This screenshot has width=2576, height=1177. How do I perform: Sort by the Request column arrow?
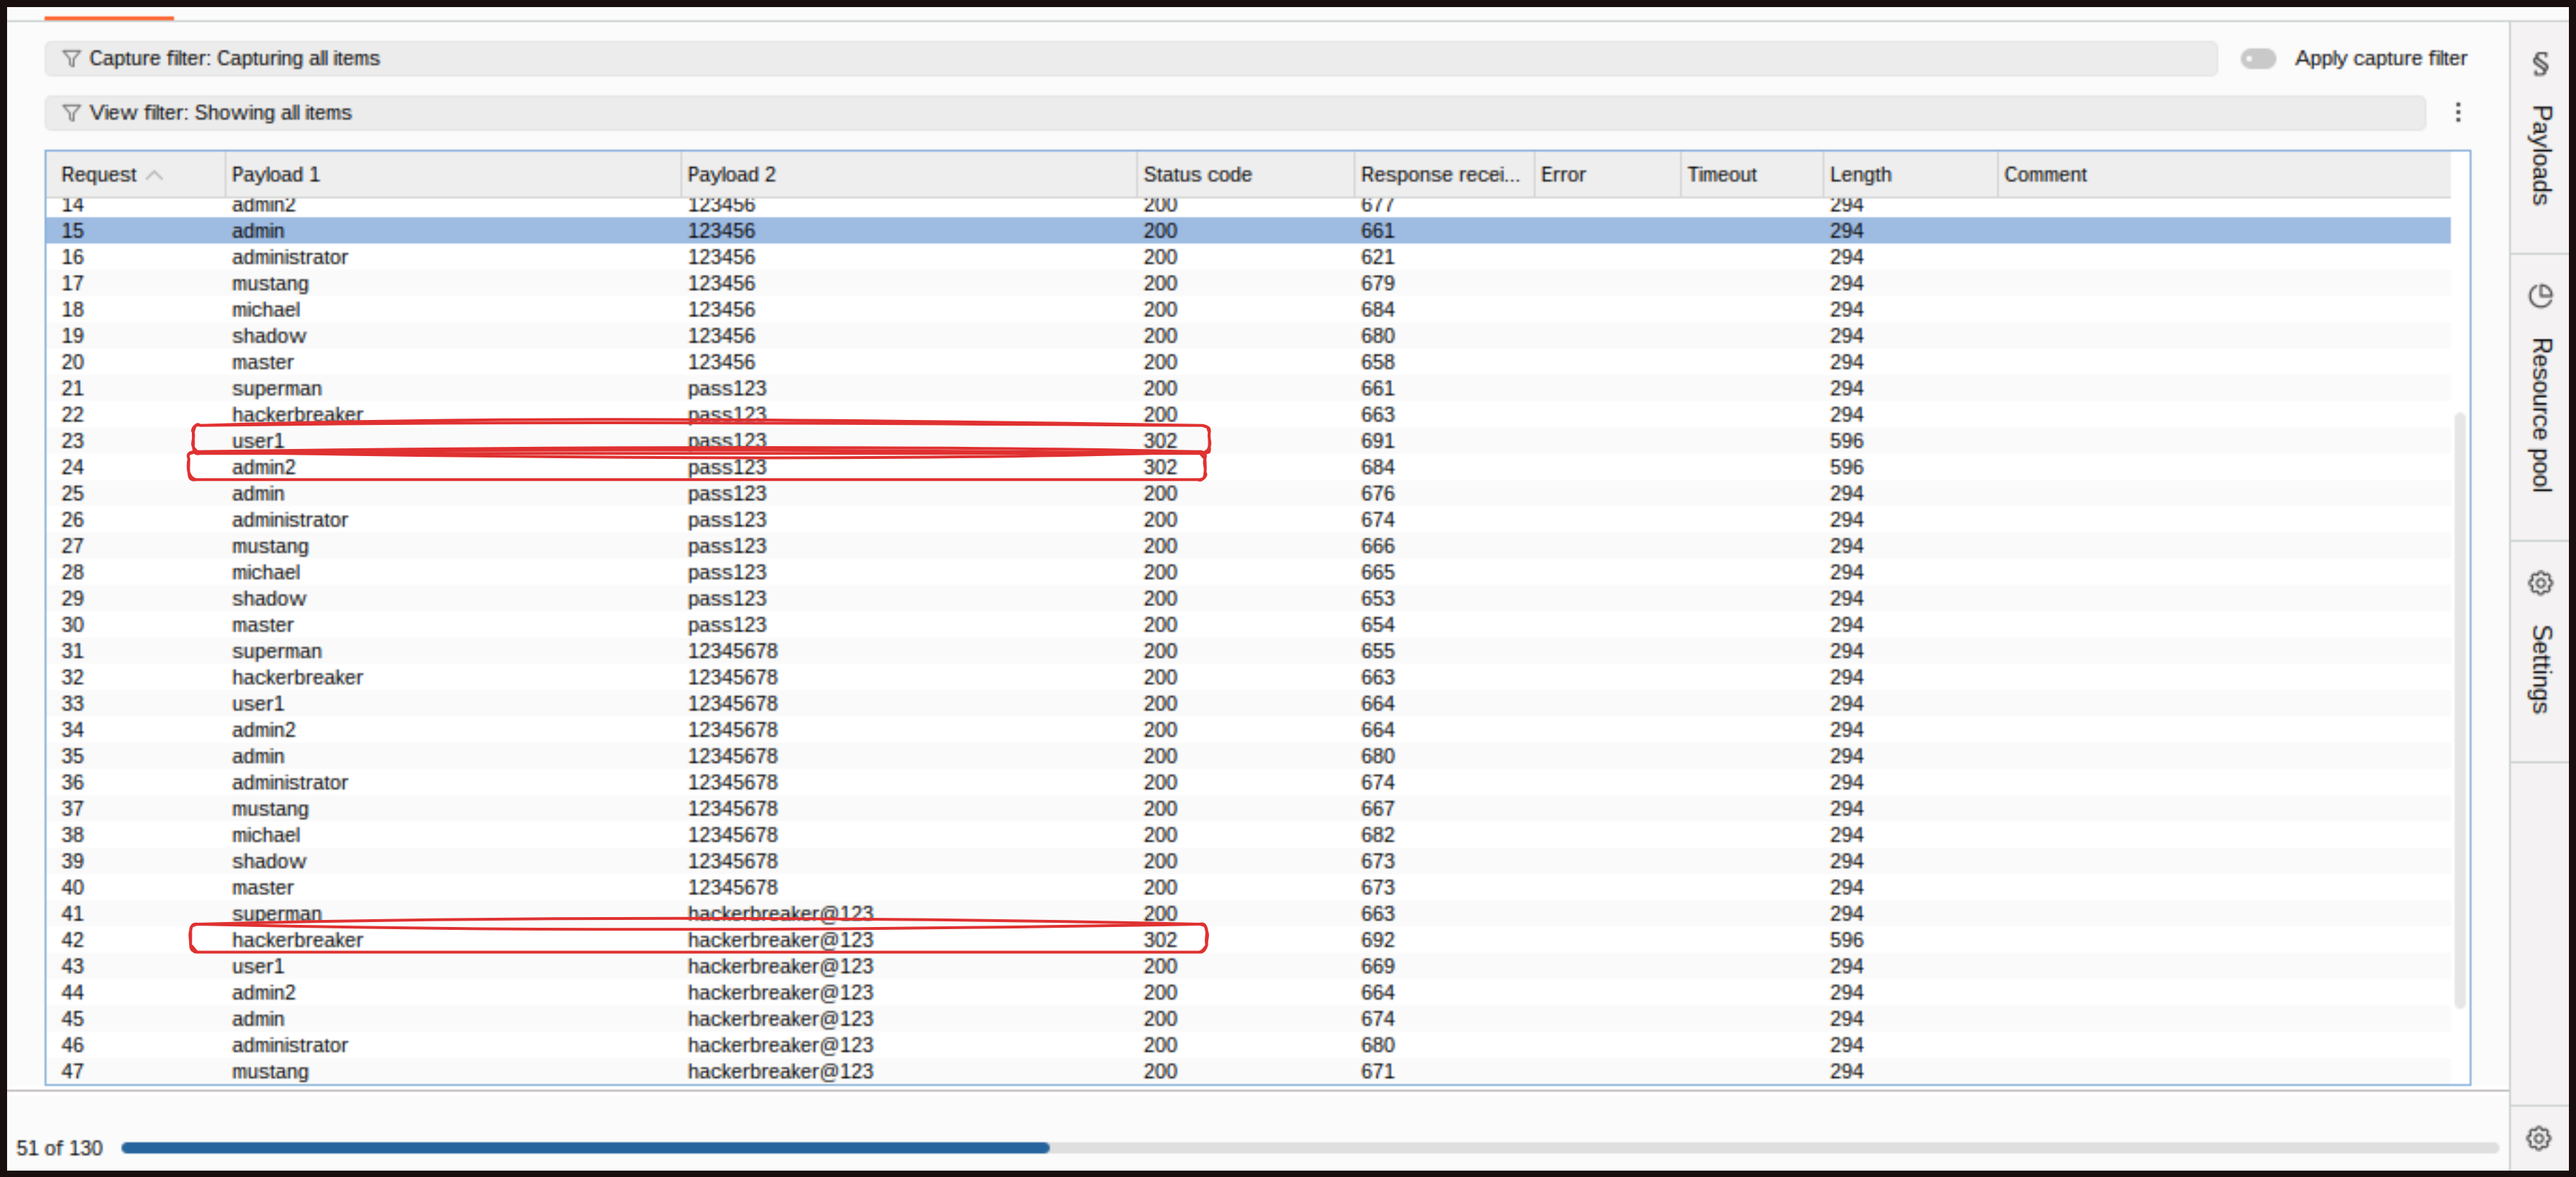tap(154, 175)
